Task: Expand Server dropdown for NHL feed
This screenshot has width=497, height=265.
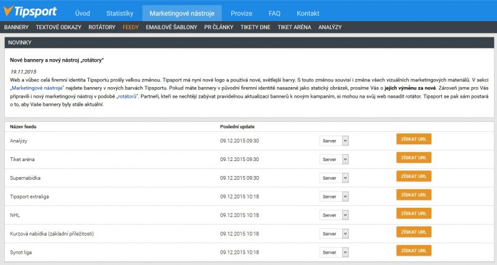Action: (334, 215)
